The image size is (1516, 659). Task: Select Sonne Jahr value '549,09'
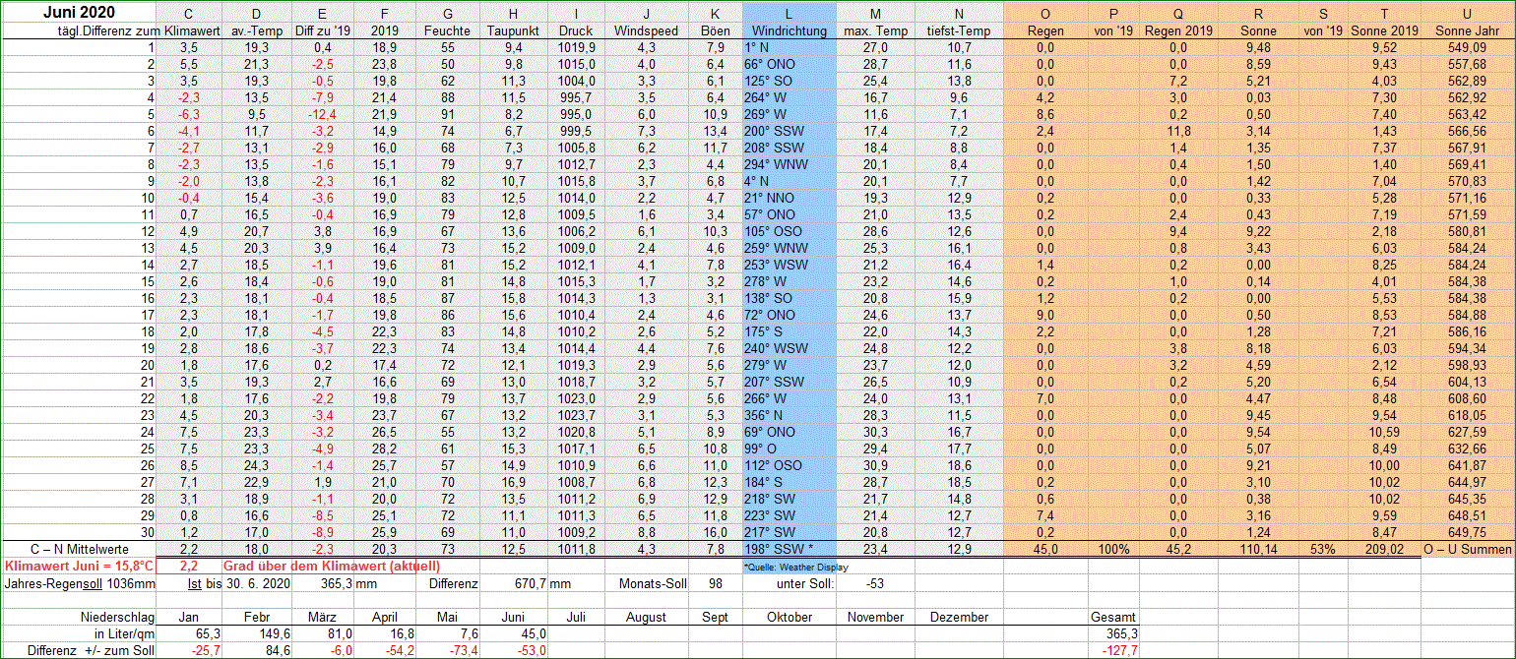point(1467,47)
